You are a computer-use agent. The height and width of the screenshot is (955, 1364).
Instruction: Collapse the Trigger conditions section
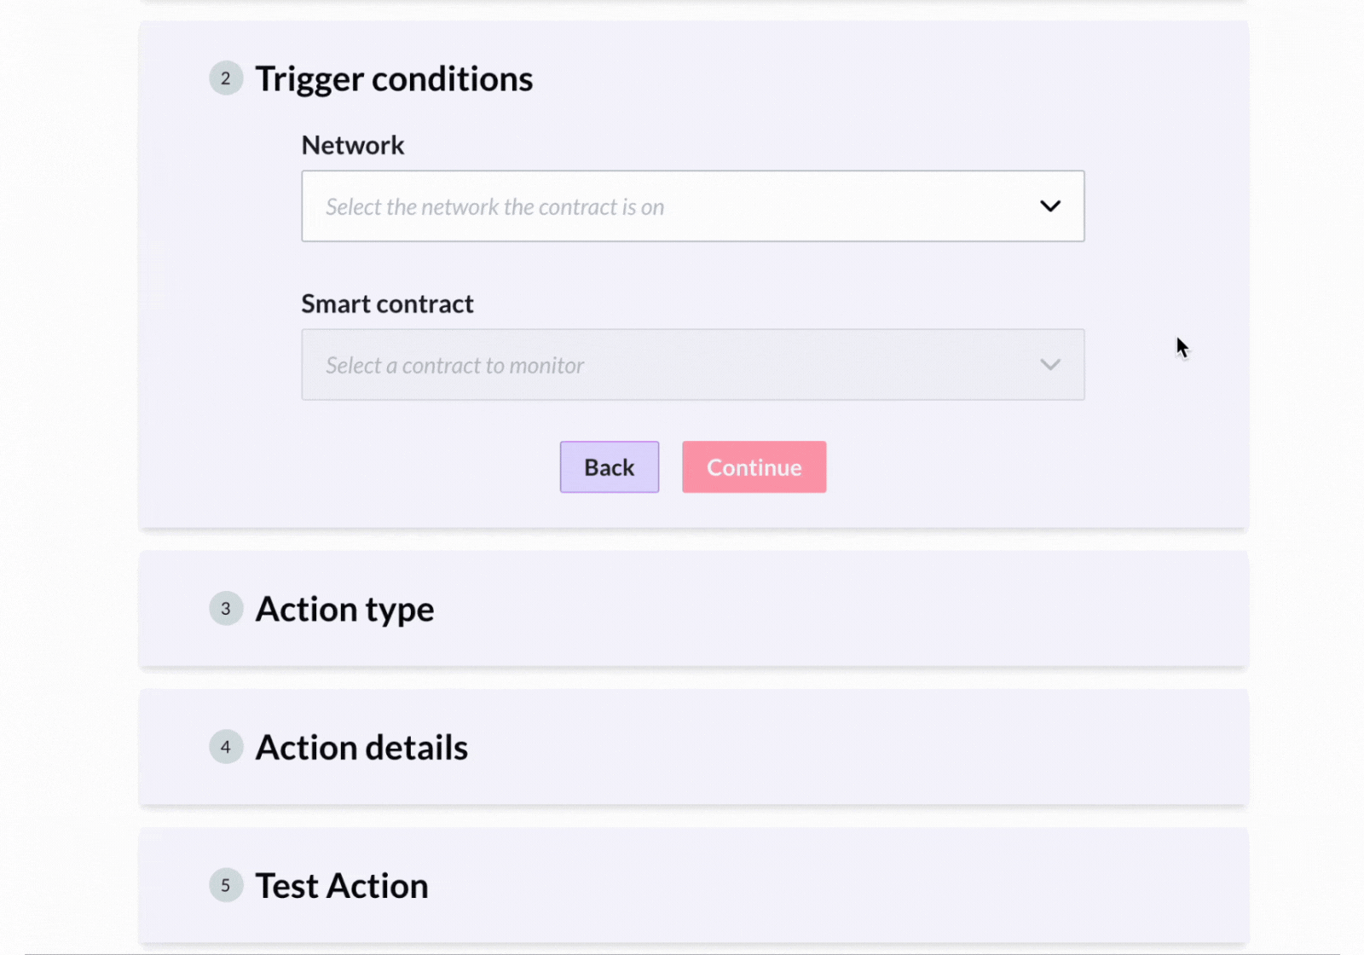coord(394,78)
